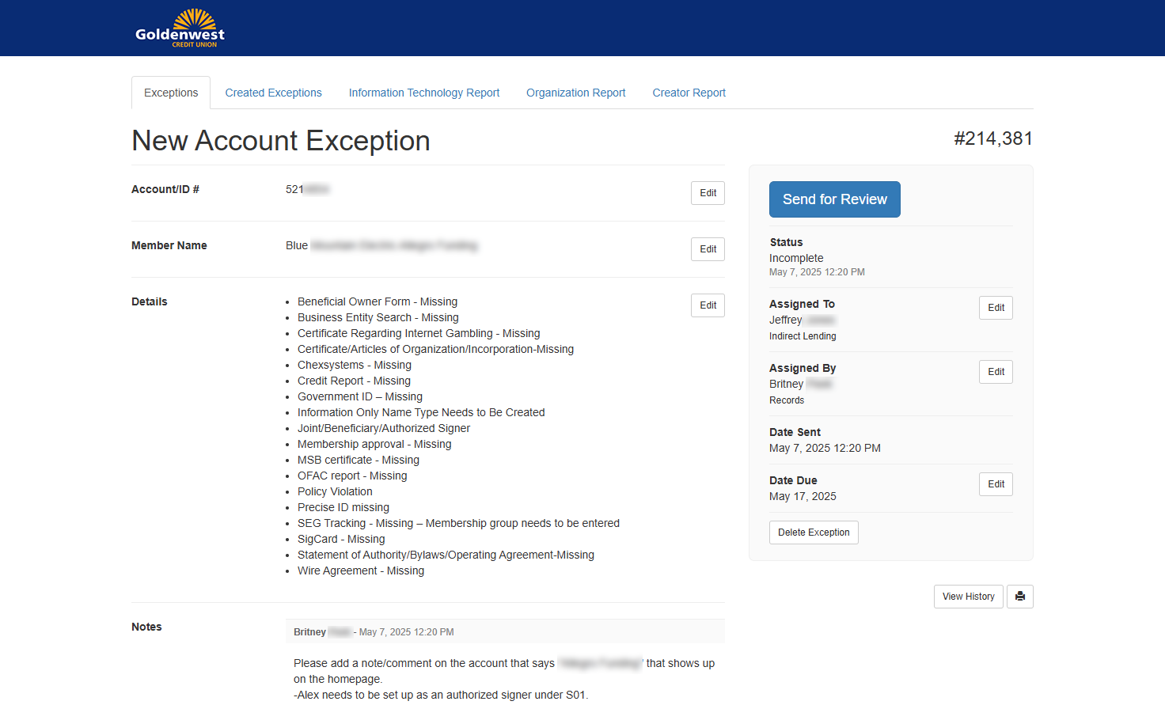Viewport: 1165px width, 705px height.
Task: Click the Goldenwest Credit Union logo
Action: coord(180,28)
